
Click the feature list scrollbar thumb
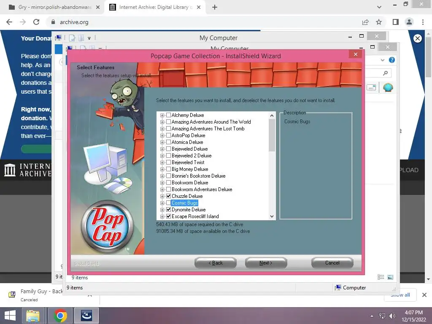(272, 135)
